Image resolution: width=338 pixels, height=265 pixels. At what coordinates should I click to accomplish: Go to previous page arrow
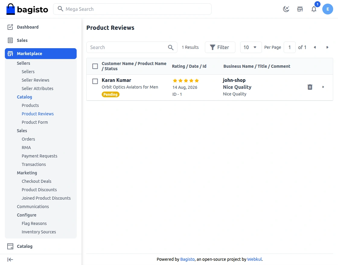click(315, 47)
